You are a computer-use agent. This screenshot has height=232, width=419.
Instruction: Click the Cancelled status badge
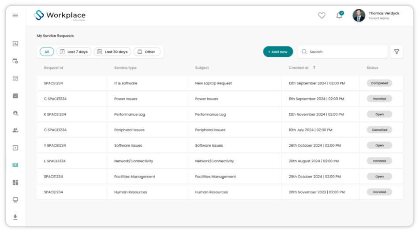pyautogui.click(x=379, y=130)
